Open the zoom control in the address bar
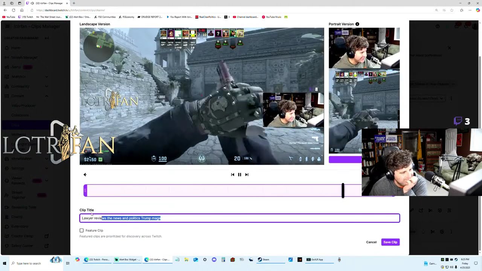 pyautogui.click(x=436, y=10)
